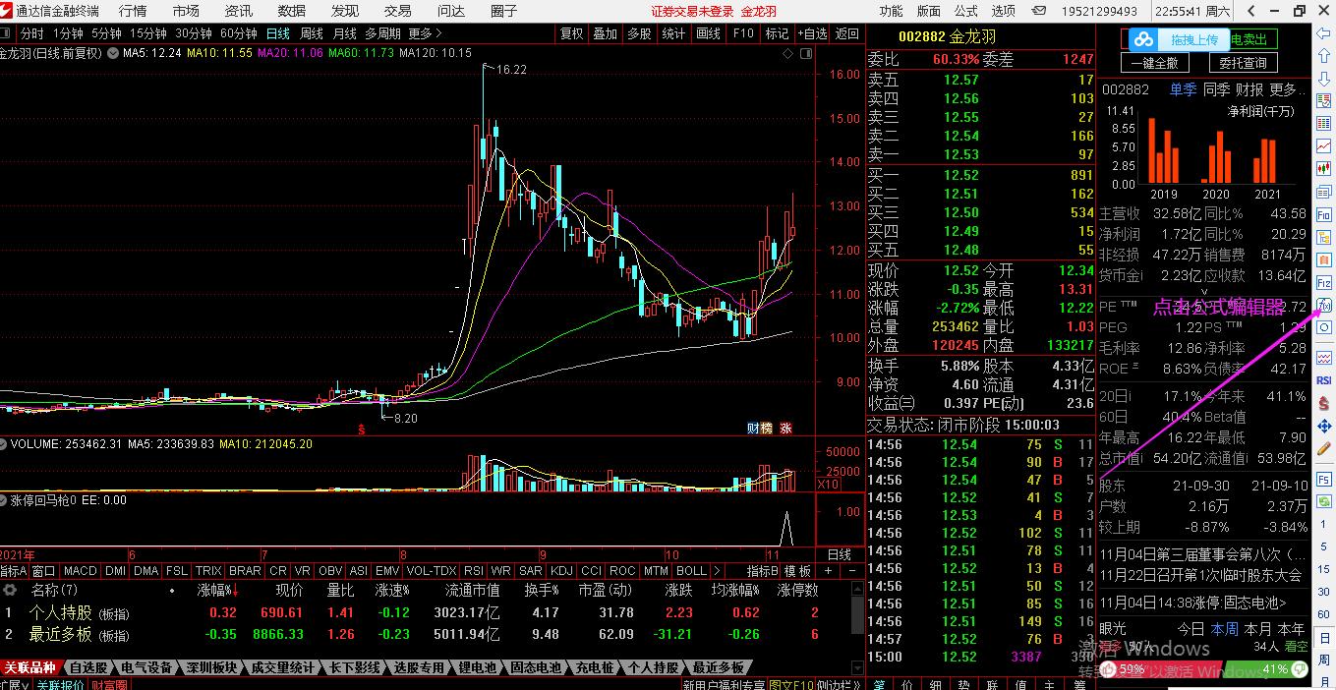Open the 行情 menu
This screenshot has height=690, width=1336.
133,11
